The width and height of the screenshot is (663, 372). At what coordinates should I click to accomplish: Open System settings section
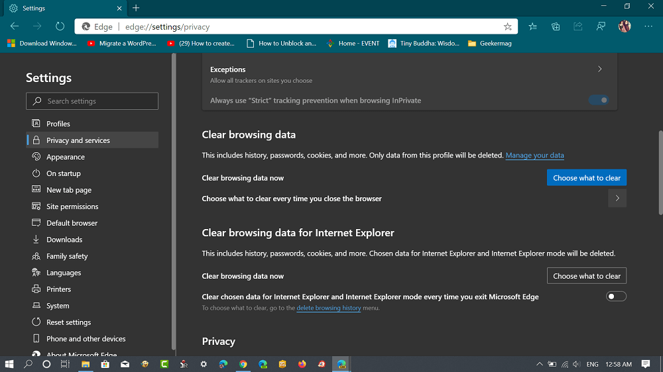coord(93,305)
